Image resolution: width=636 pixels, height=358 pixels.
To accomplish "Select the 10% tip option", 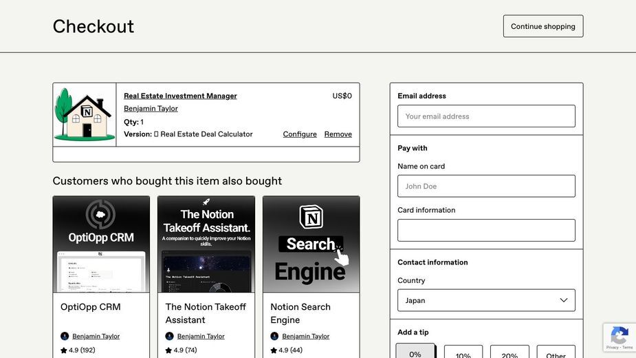I will point(463,352).
